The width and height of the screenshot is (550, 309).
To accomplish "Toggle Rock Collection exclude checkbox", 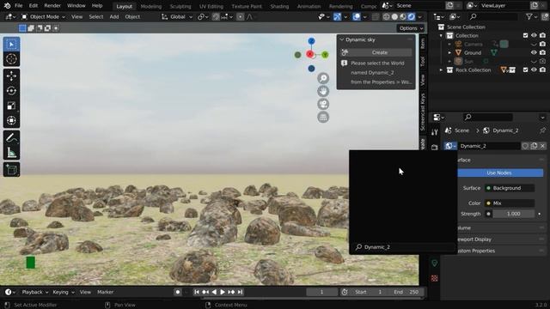I will coord(525,70).
